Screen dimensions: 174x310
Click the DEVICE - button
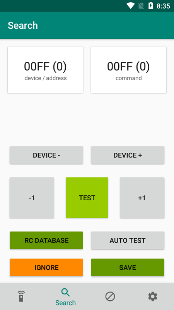point(46,155)
